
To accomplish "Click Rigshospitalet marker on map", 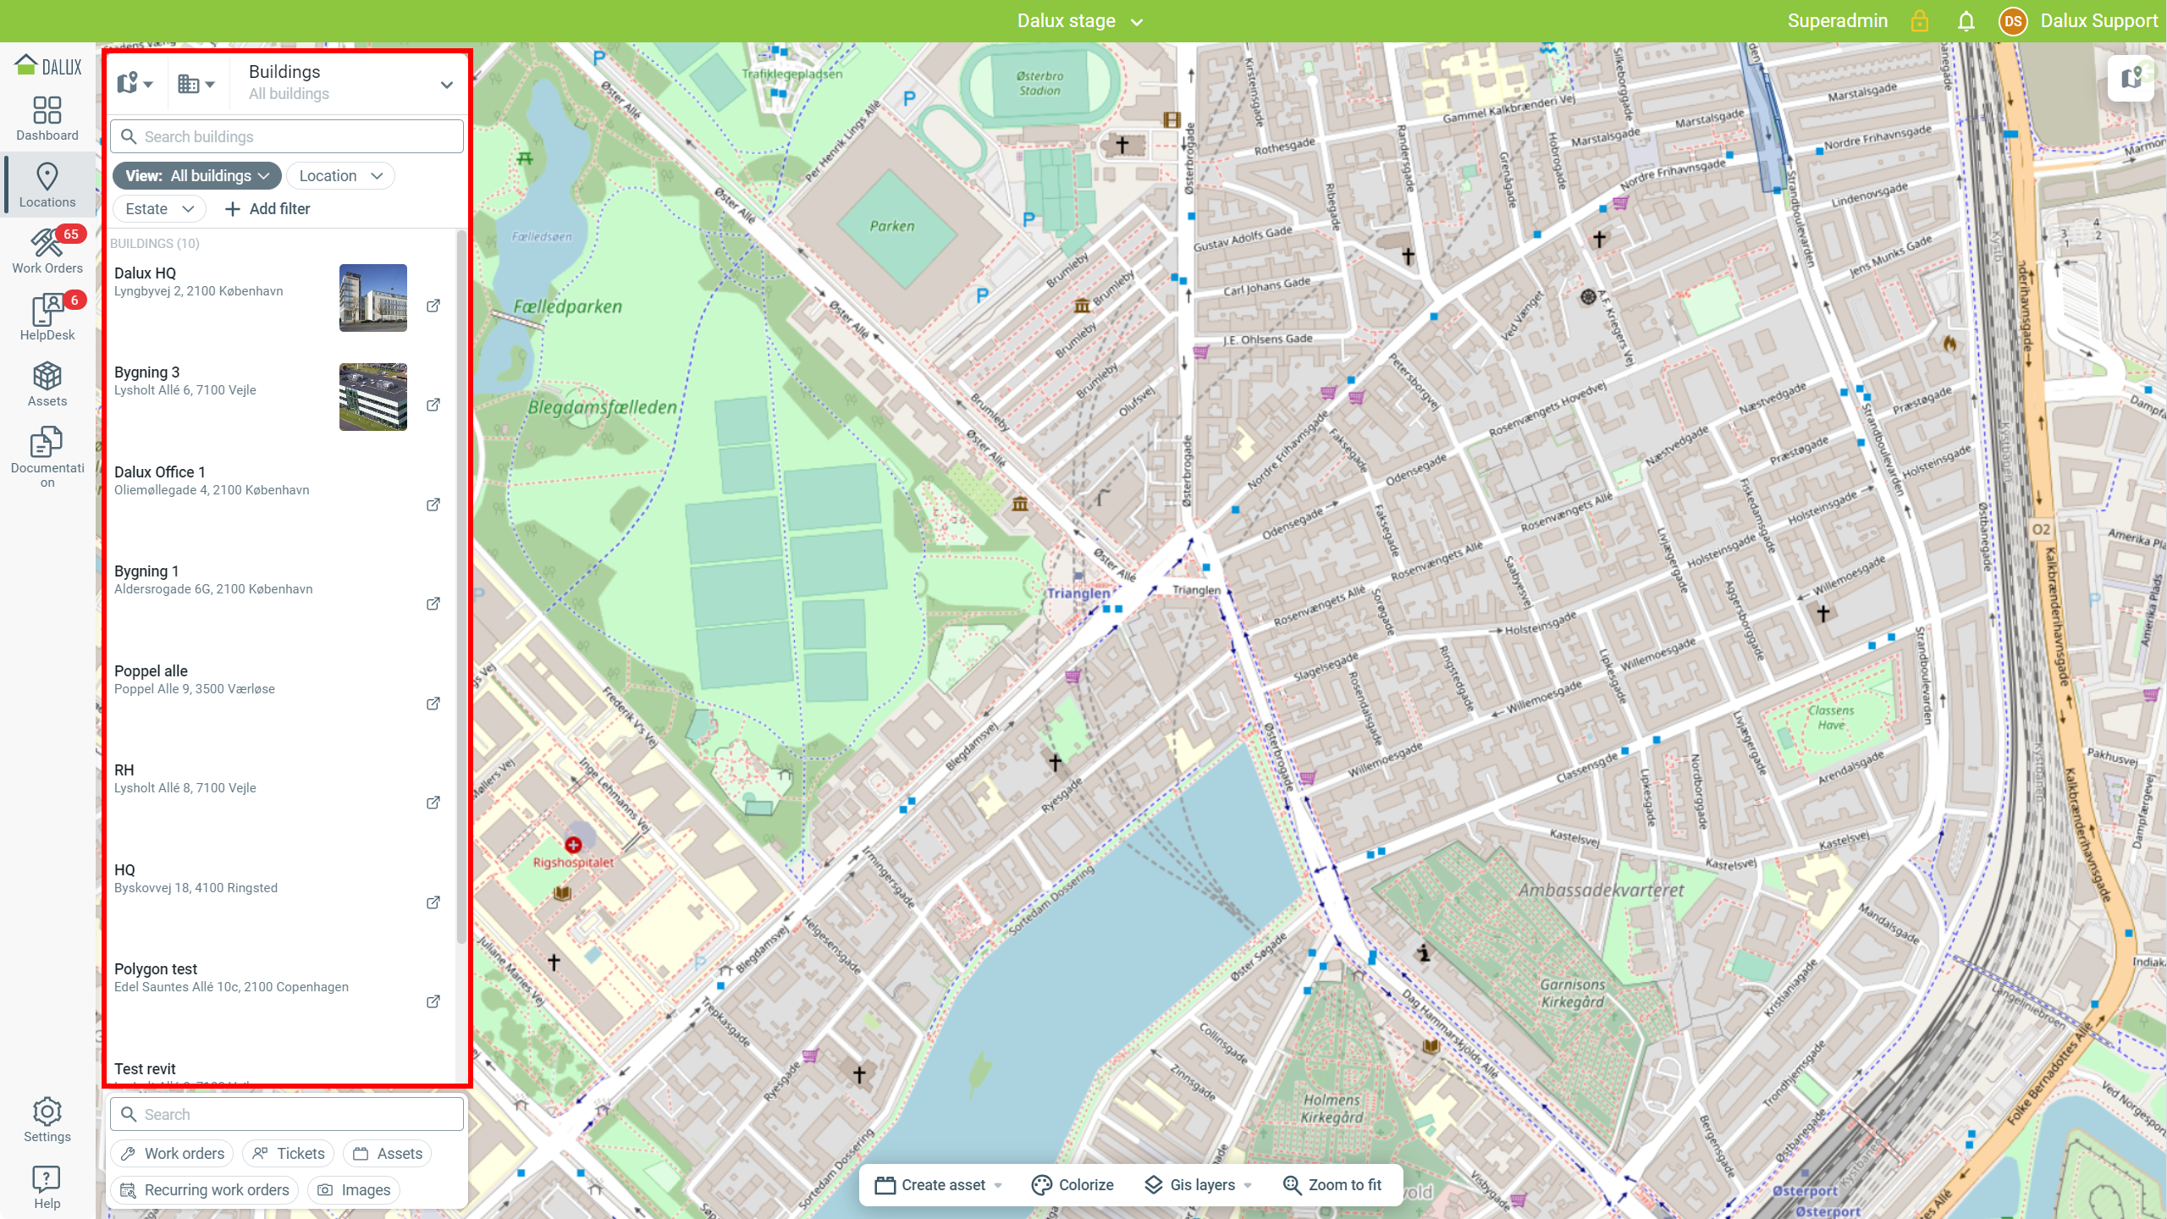I will [x=573, y=845].
